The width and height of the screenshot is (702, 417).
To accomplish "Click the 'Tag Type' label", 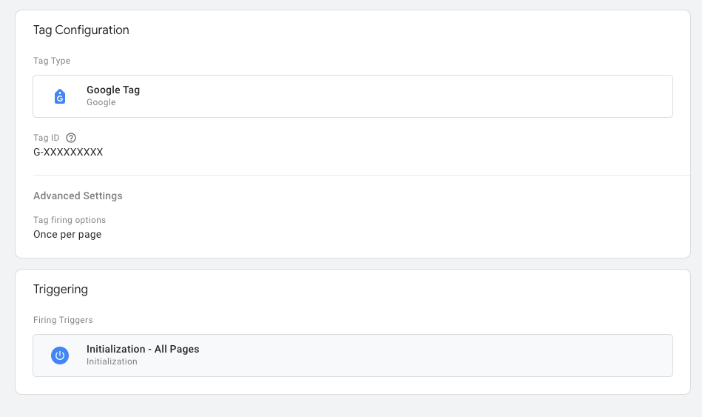I will (52, 61).
